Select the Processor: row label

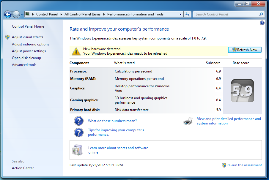click(x=78, y=71)
